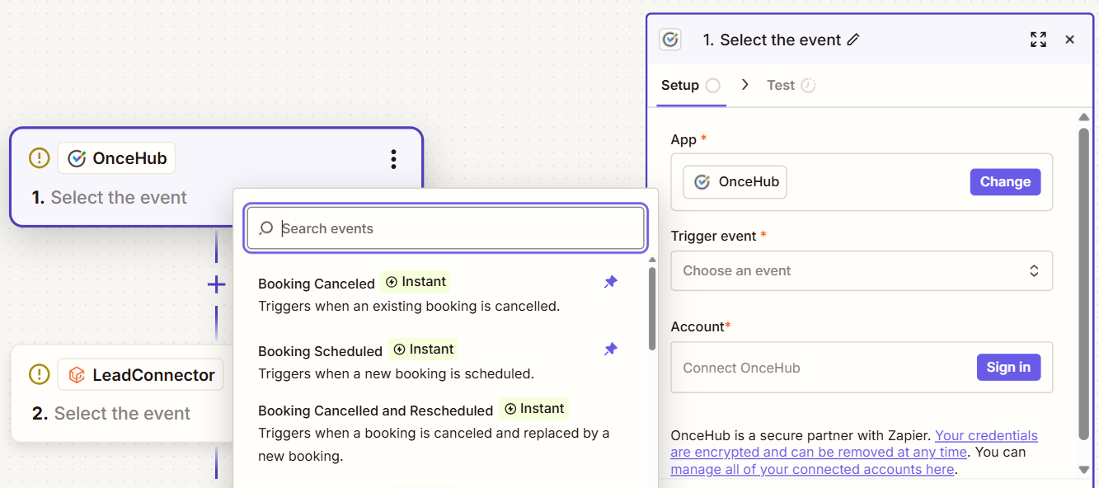Unpin the Booking Scheduled event

click(x=610, y=350)
